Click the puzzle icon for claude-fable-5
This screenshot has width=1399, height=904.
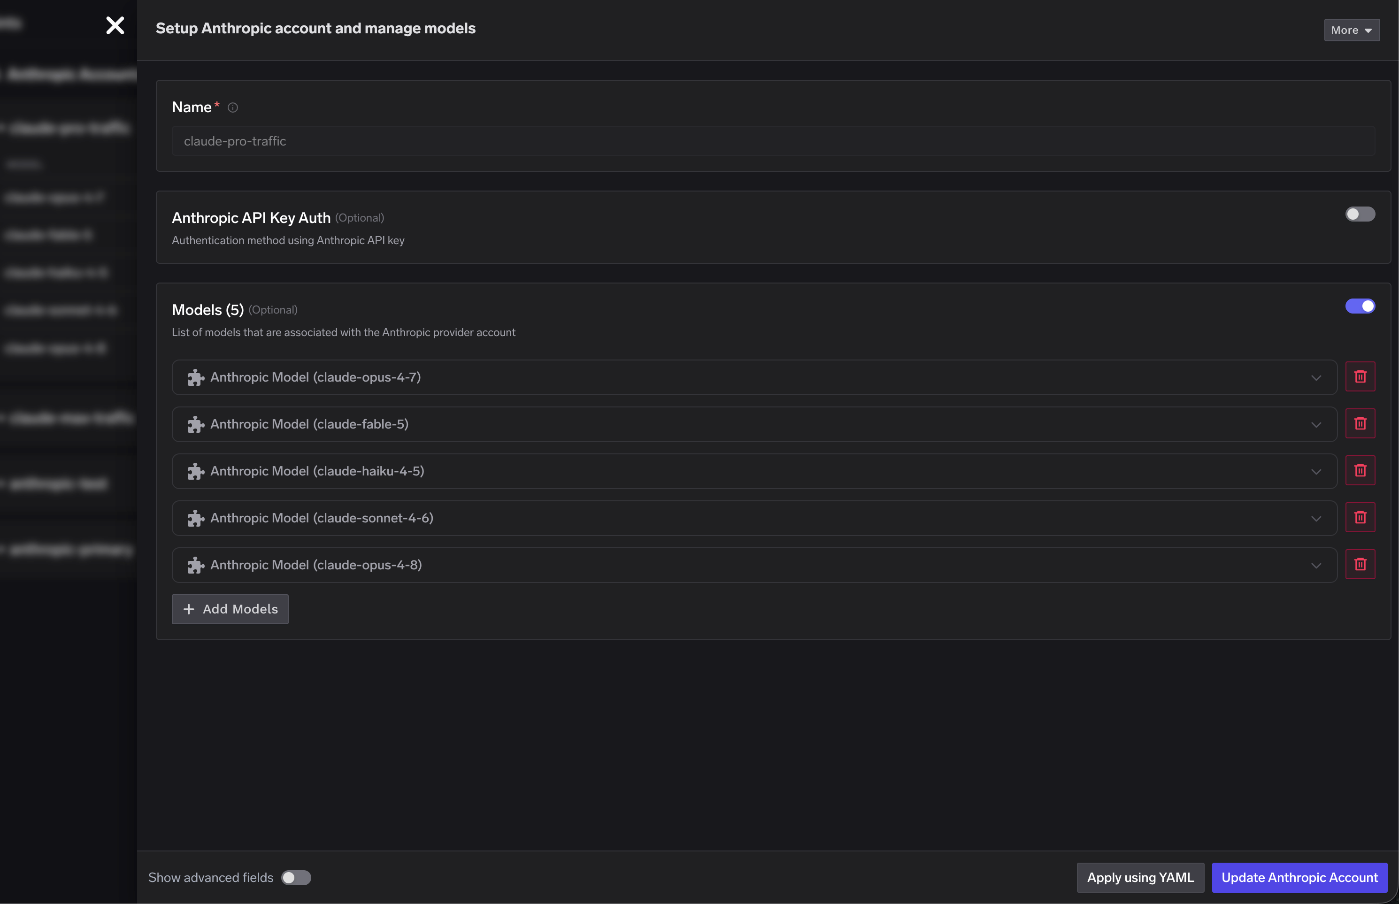pos(195,424)
